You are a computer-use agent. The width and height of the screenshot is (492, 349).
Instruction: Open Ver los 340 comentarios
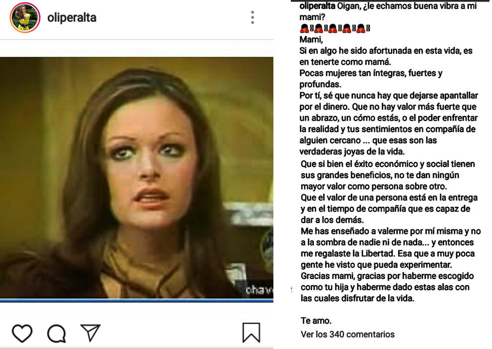pyautogui.click(x=348, y=334)
